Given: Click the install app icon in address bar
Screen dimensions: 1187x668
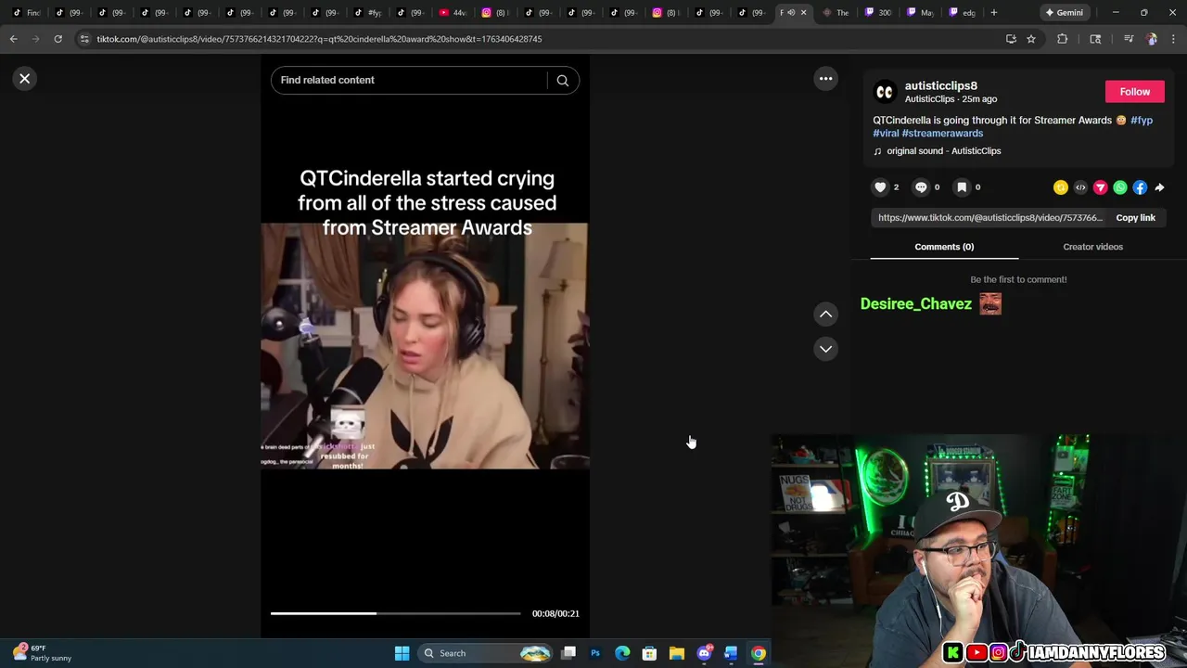Looking at the screenshot, I should [x=1011, y=39].
